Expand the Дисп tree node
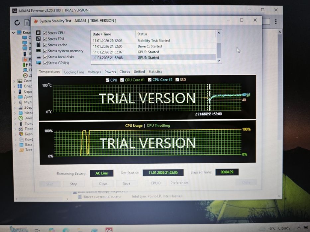The image size is (310, 232). click(15, 97)
